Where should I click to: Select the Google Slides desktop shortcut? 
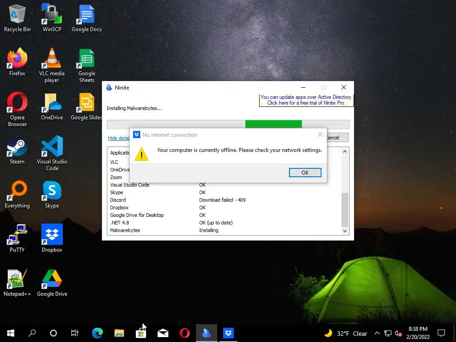click(86, 106)
